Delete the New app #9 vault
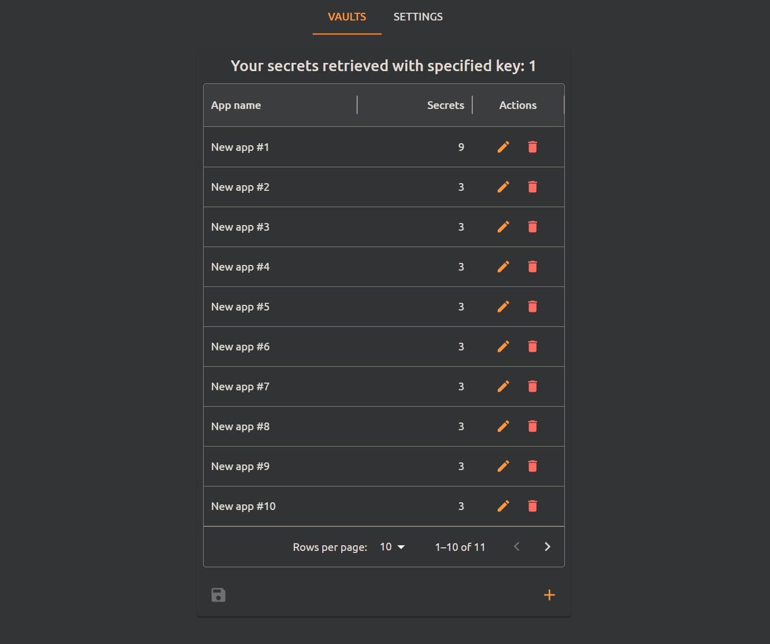This screenshot has height=644, width=770. pyautogui.click(x=532, y=466)
